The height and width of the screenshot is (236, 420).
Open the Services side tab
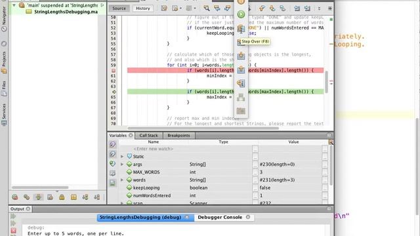tap(4, 115)
